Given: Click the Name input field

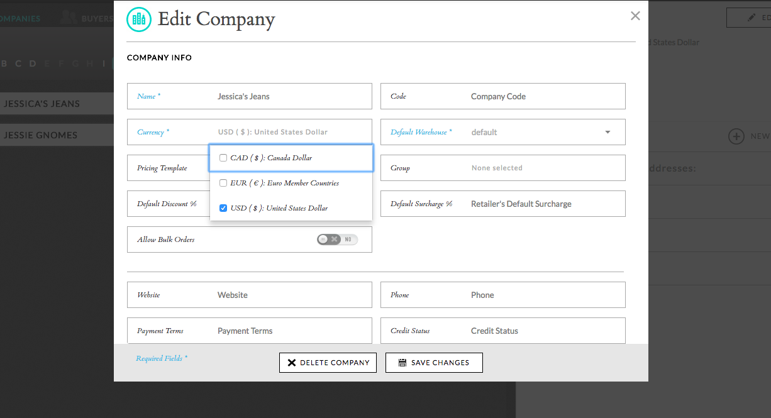Looking at the screenshot, I should click(x=250, y=96).
